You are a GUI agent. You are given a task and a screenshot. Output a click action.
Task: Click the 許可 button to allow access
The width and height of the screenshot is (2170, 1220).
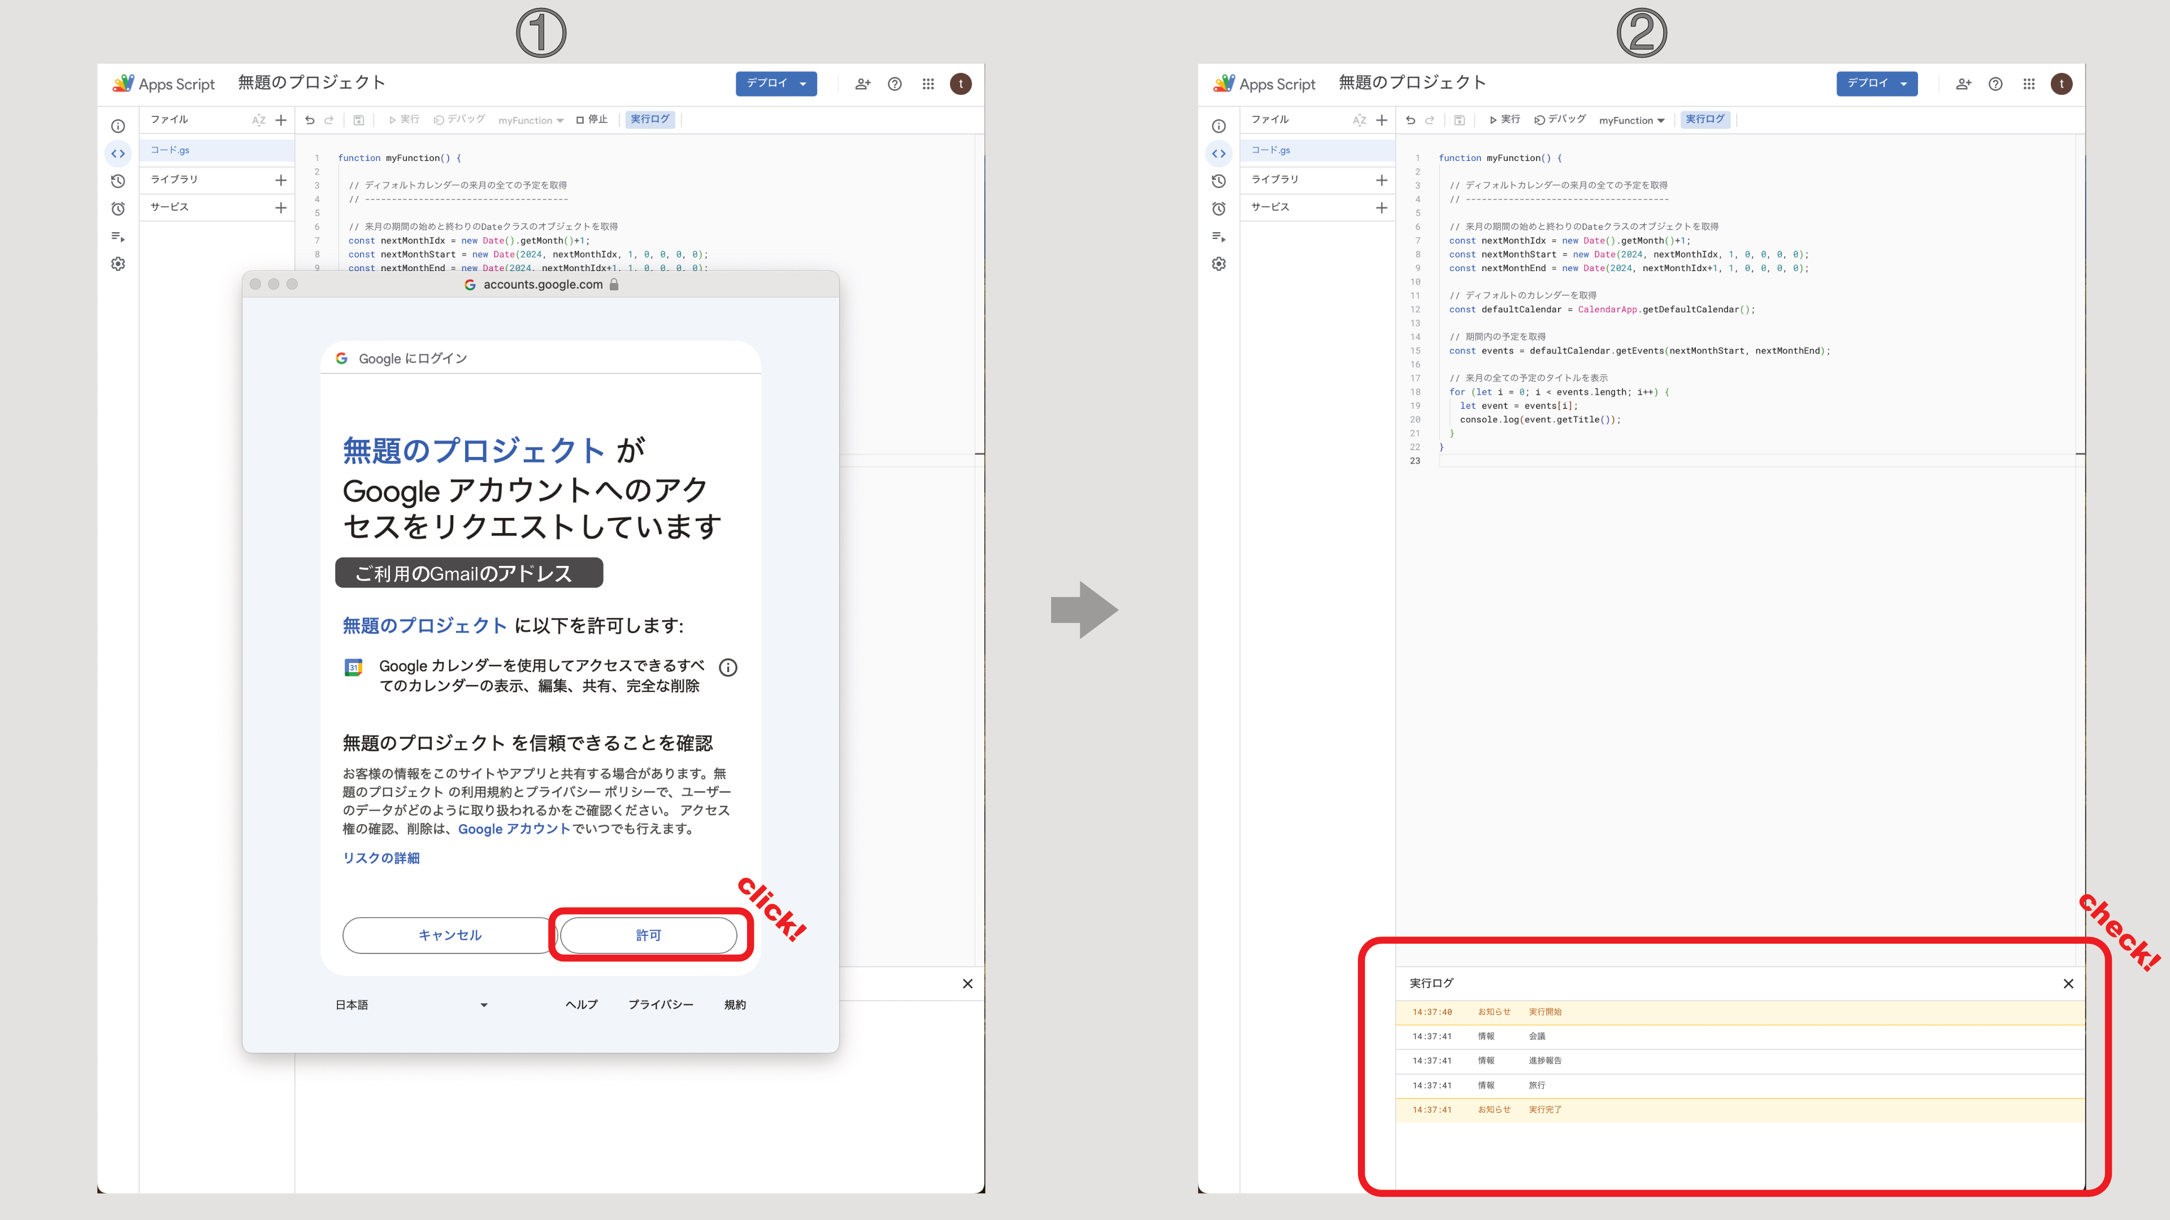(649, 935)
